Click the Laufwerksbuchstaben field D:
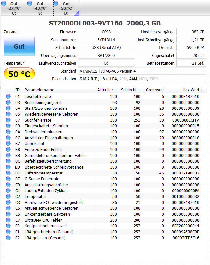This screenshot has height=265, width=210. tap(106, 63)
